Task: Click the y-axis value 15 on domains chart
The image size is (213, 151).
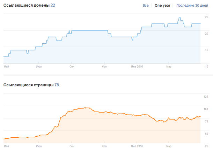Action: (x=206, y=50)
